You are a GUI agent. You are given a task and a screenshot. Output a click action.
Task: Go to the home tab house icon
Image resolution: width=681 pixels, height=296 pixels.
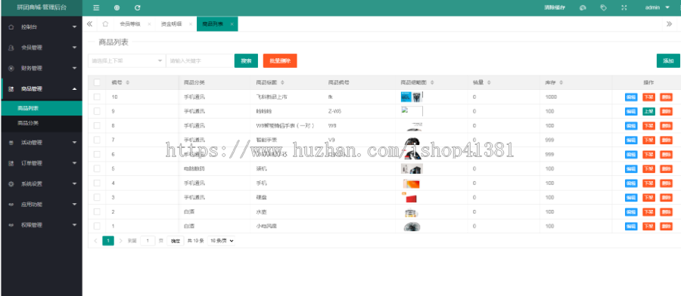pyautogui.click(x=105, y=24)
